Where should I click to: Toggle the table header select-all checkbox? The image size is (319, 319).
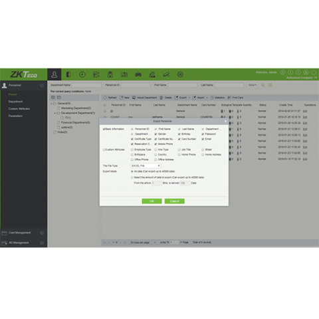[x=105, y=105]
